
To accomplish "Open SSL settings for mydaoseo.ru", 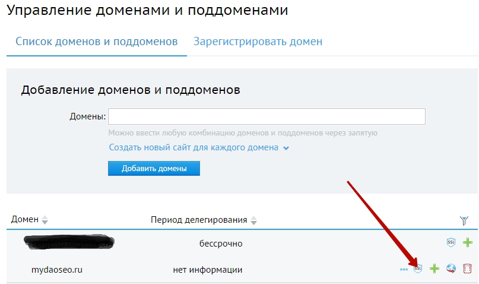I will (418, 269).
